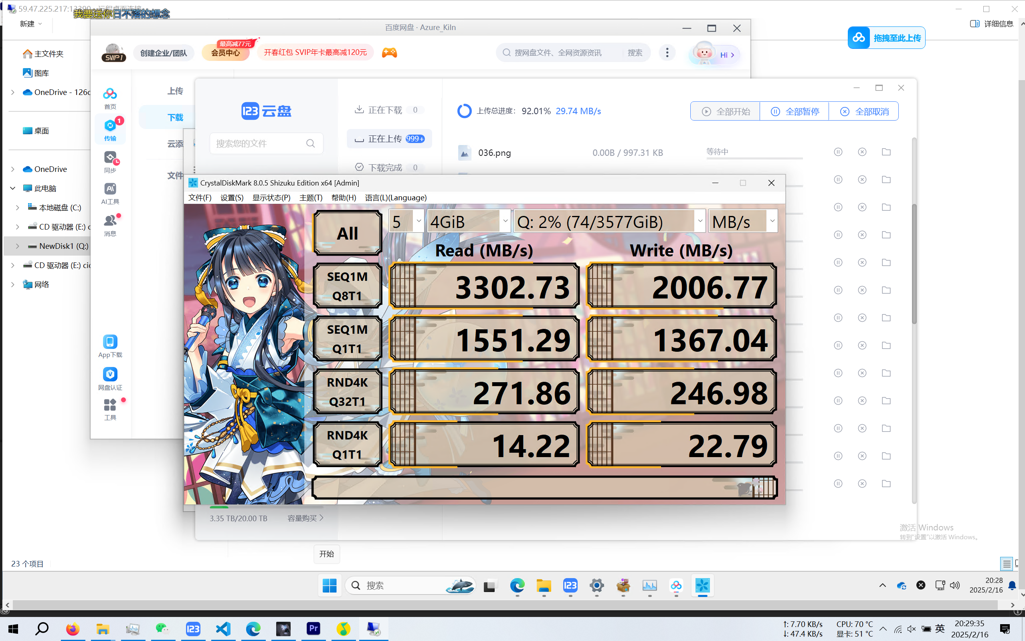Switch to 正在下载 tab in 123云盘
The image size is (1025, 641).
(389, 110)
